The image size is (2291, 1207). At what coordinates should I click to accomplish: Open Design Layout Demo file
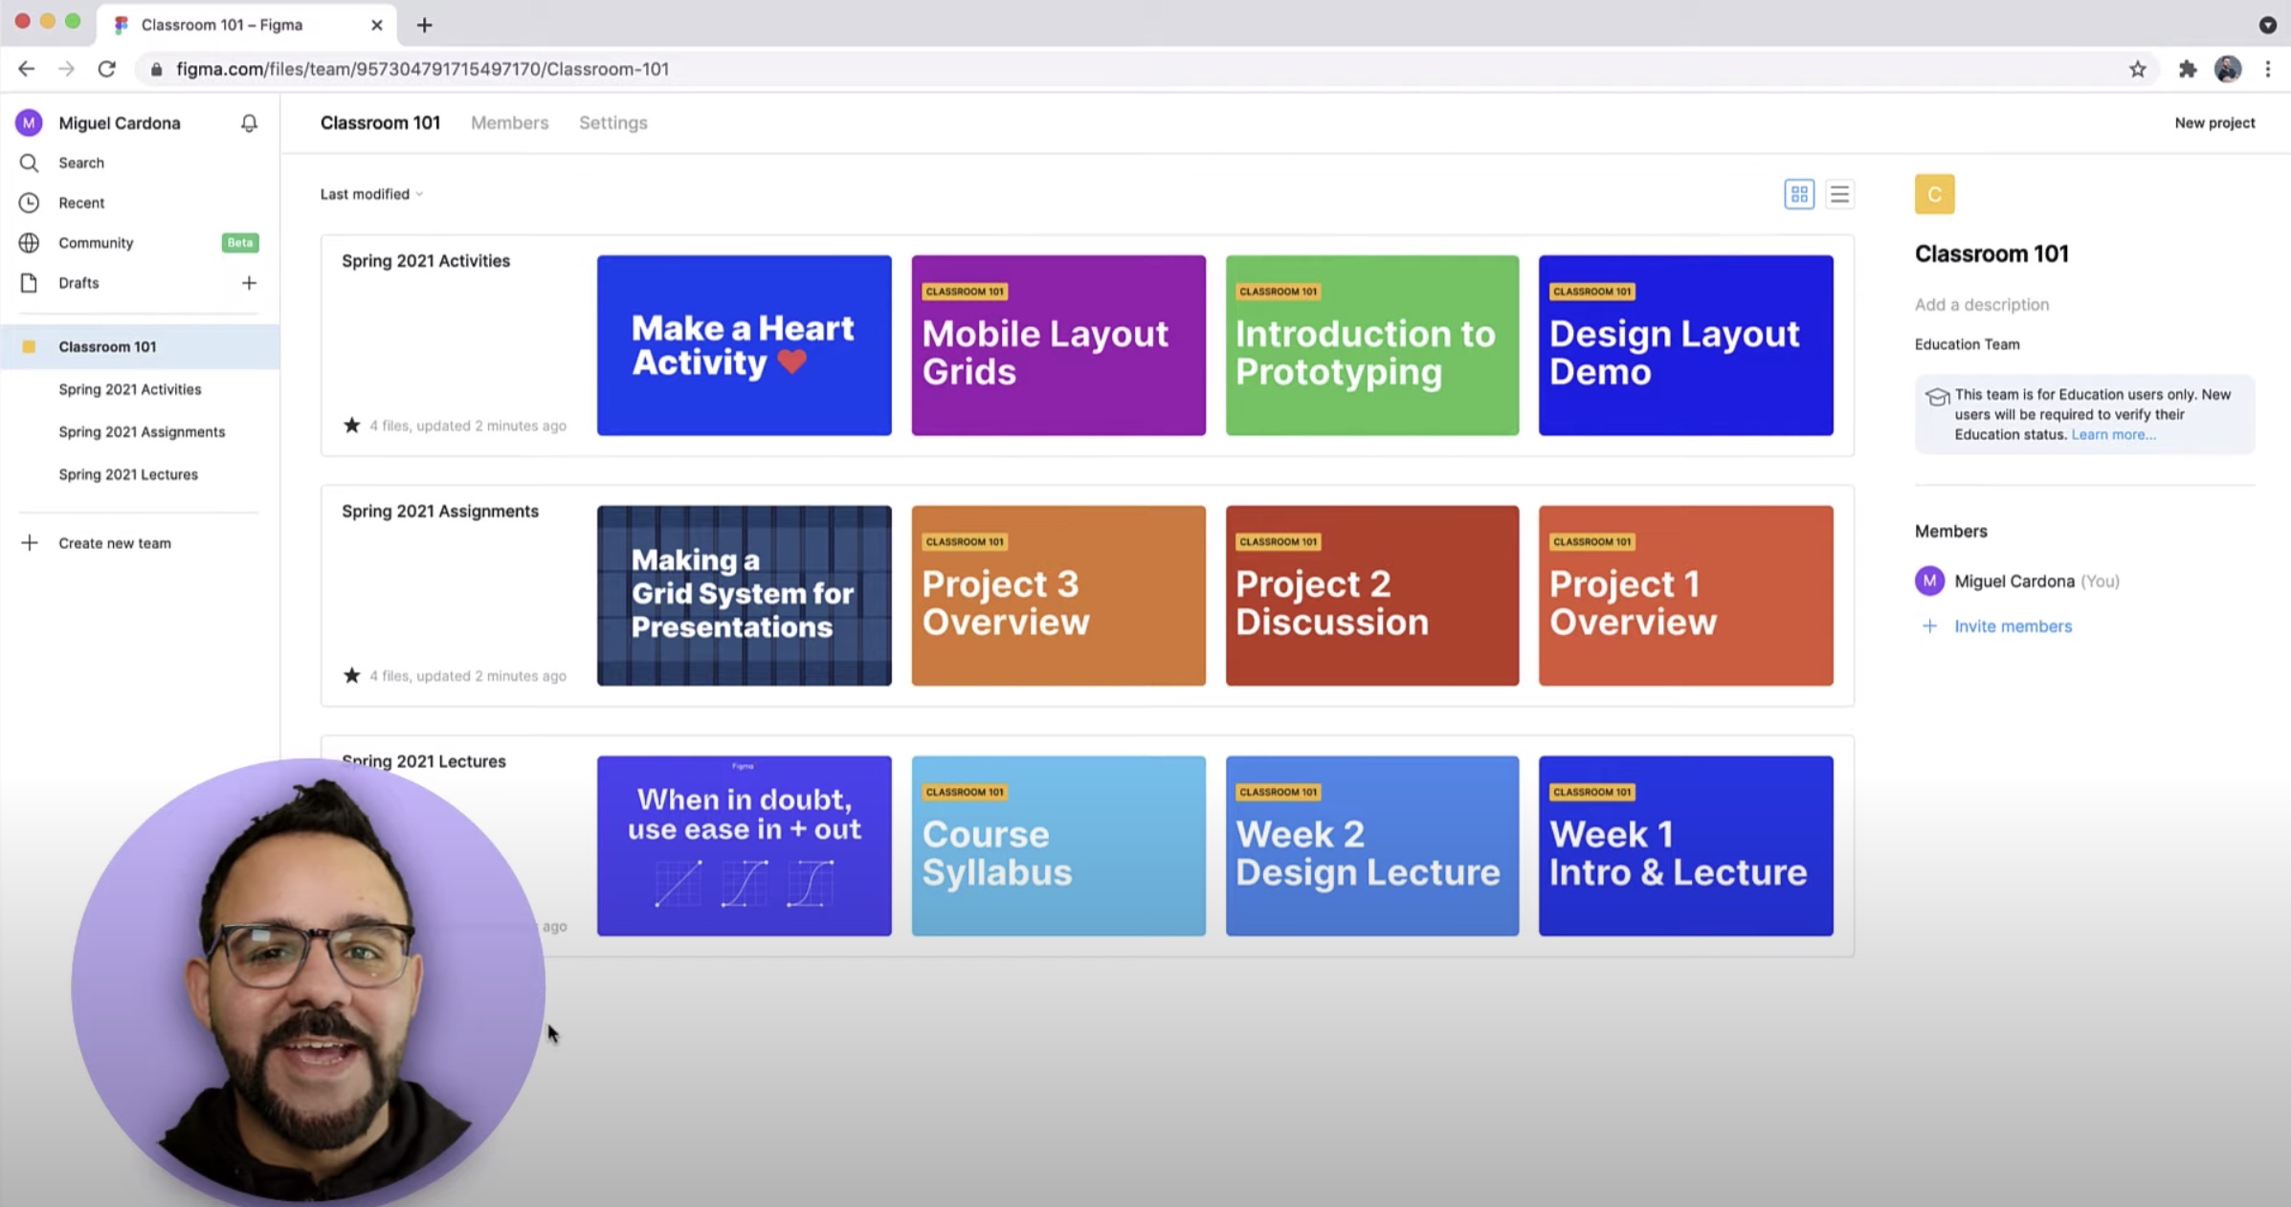[1686, 345]
